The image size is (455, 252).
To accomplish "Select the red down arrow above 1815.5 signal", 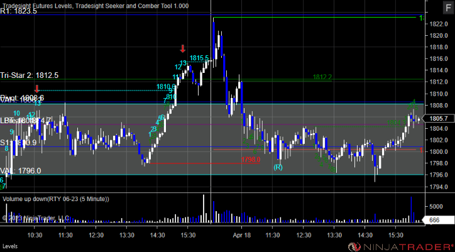I will [182, 49].
